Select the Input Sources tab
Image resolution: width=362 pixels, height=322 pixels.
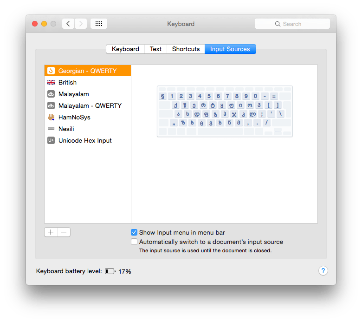pos(230,49)
